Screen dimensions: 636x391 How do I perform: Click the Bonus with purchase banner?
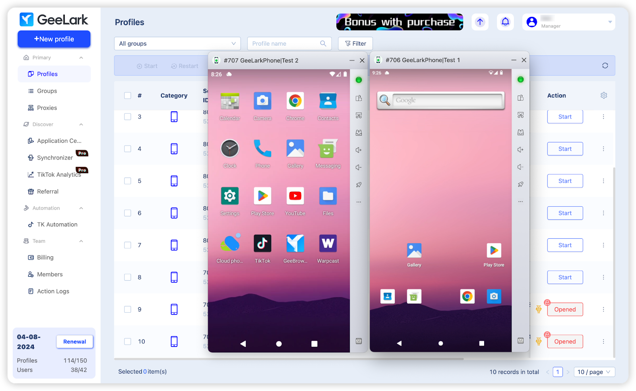click(x=399, y=22)
